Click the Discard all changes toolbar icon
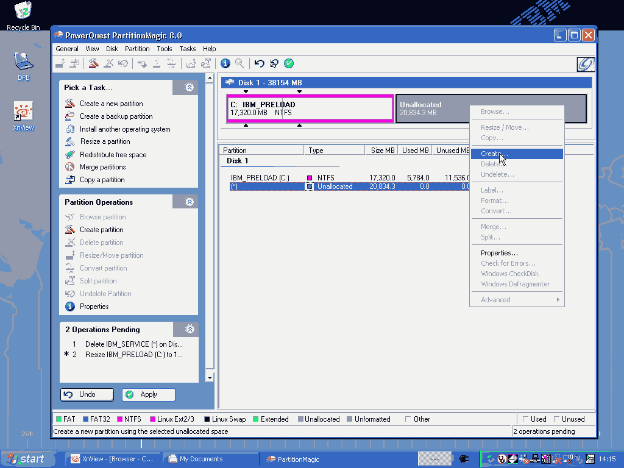The image size is (624, 468). coord(274,63)
